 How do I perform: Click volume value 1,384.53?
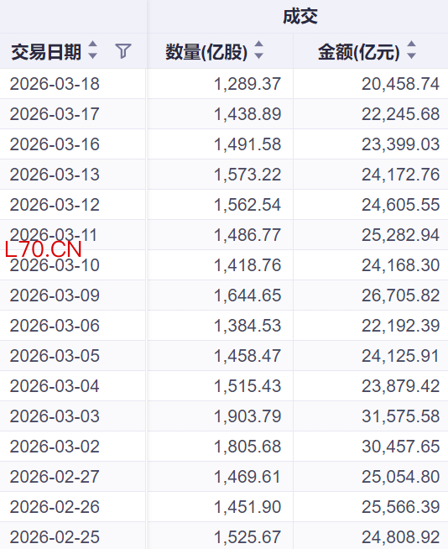pyautogui.click(x=247, y=326)
